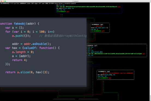This screenshot has height=101, width=151.
Task: Click the 'var hax = {valueOf: function() {' line
Action: pos(32,48)
